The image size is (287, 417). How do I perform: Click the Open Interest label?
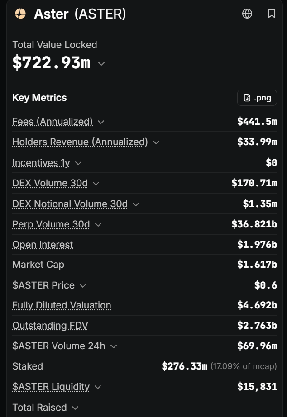pyautogui.click(x=43, y=245)
